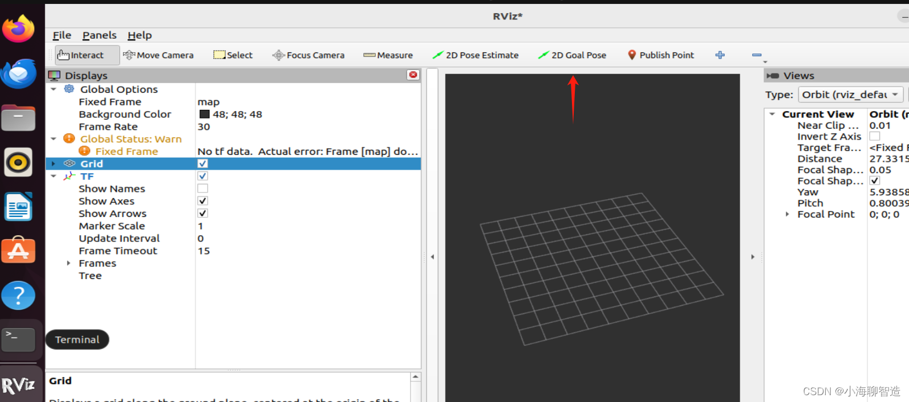
Task: Click the description pane scroll up arrow
Action: click(x=416, y=377)
